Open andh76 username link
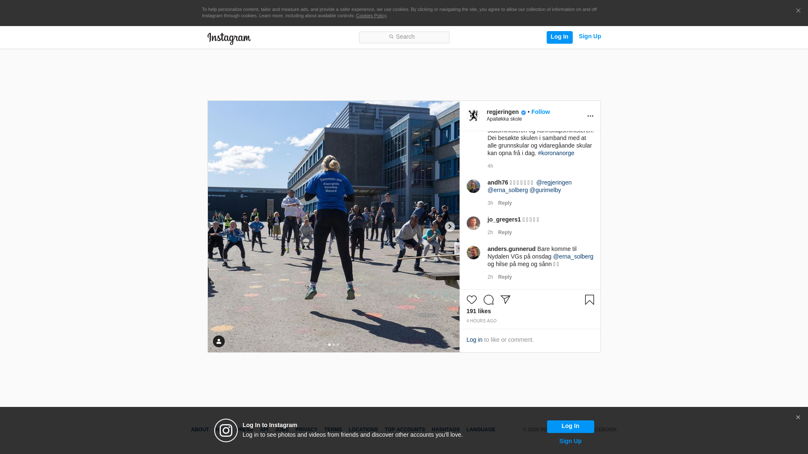The width and height of the screenshot is (808, 454). click(498, 182)
